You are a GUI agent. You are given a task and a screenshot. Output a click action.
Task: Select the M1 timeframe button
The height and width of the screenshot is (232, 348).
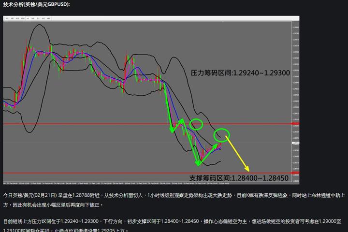(x=7, y=18)
